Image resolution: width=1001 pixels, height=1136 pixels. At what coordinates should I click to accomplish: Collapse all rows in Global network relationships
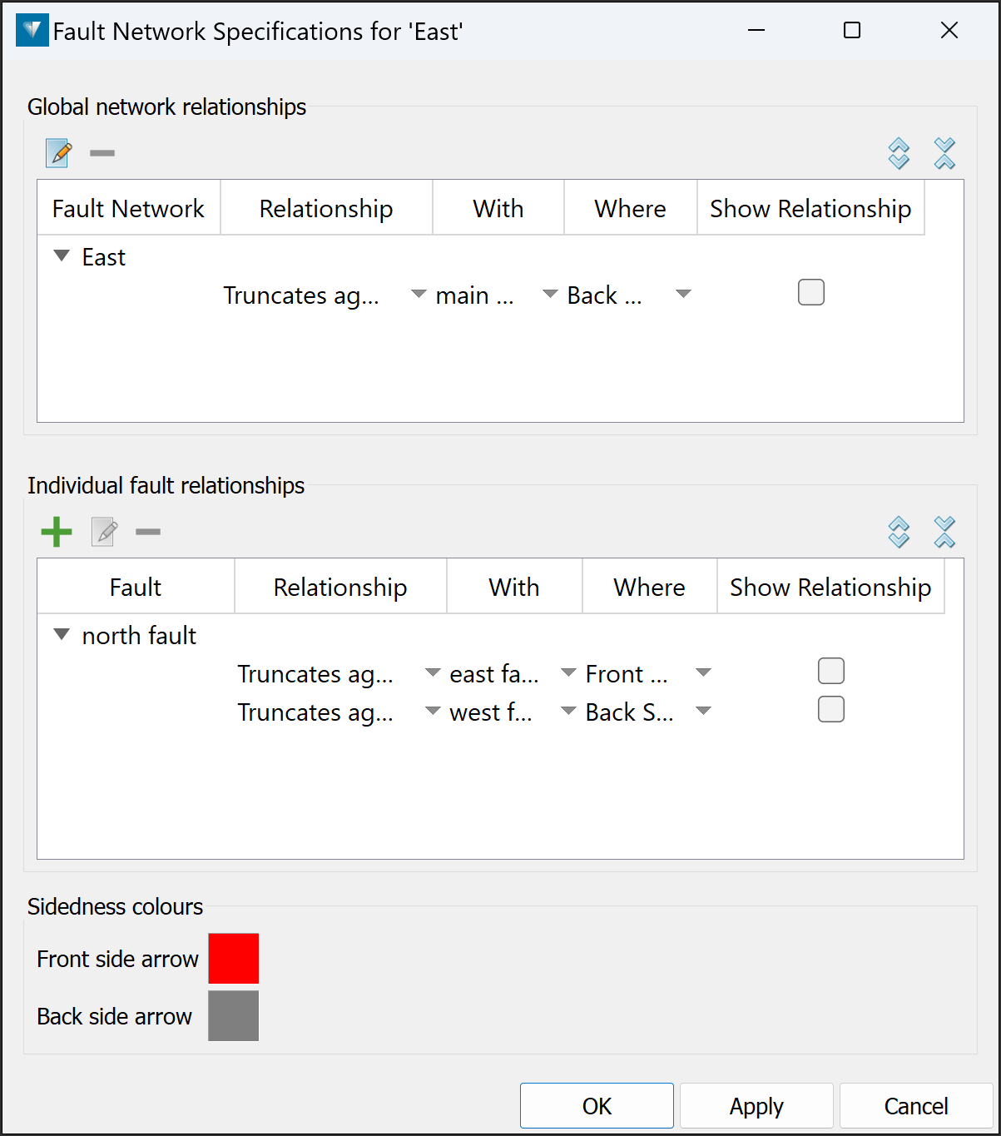point(944,153)
